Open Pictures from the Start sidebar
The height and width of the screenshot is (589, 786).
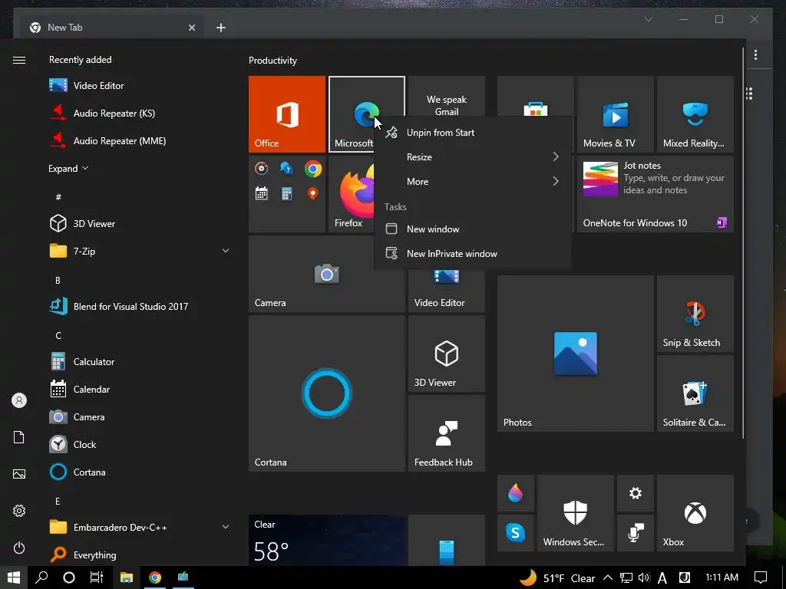pos(19,474)
